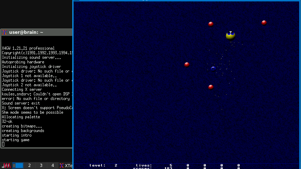Click the yellow player ball with eyes
Viewport: 301px width, 169px height.
(x=231, y=35)
